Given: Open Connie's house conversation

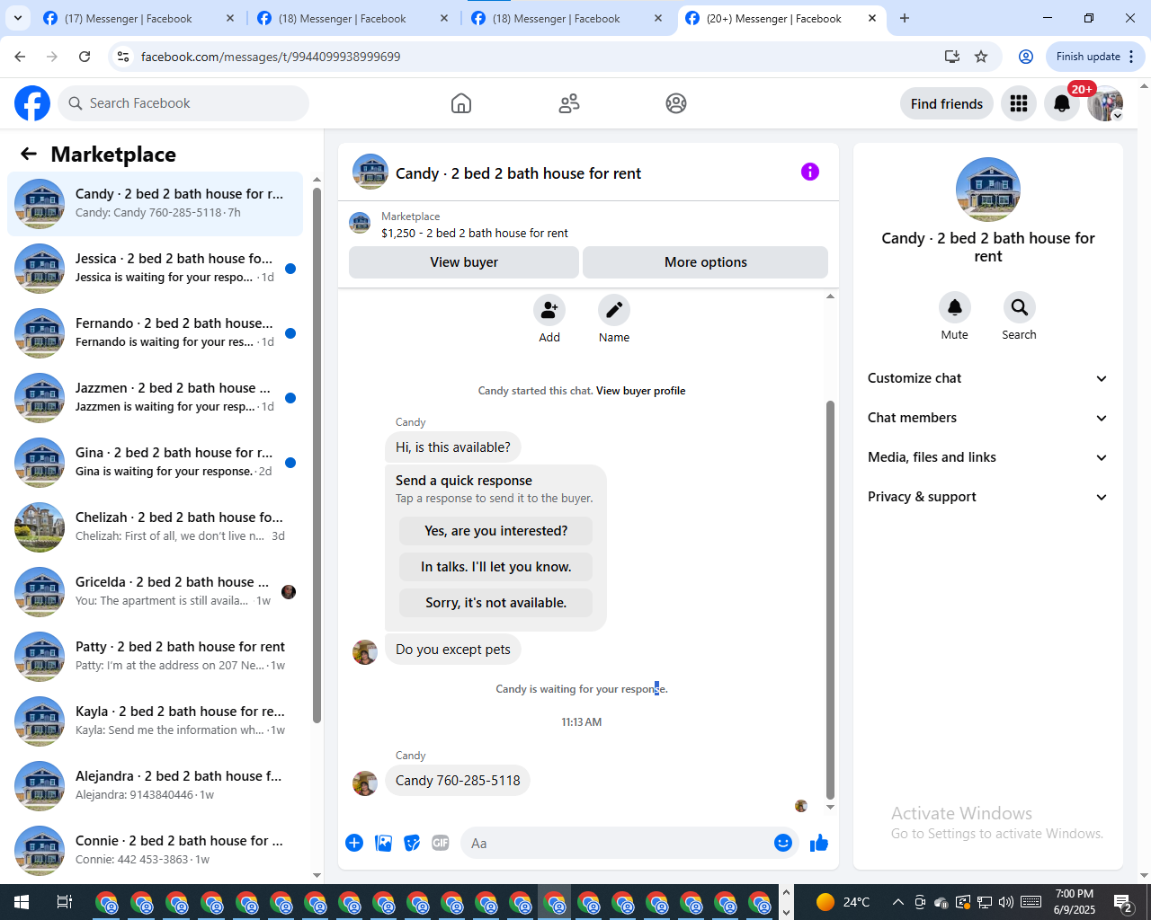Looking at the screenshot, I should pos(156,851).
